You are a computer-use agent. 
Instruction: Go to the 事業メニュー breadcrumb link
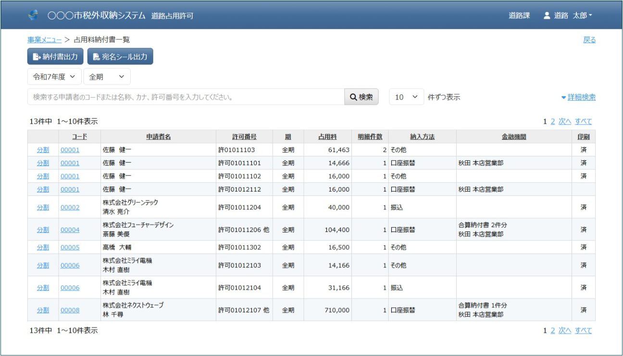coord(44,40)
